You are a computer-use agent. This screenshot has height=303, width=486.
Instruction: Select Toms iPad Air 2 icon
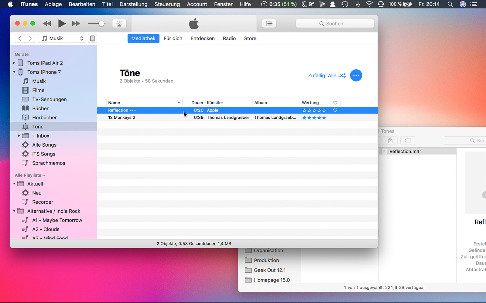20,63
